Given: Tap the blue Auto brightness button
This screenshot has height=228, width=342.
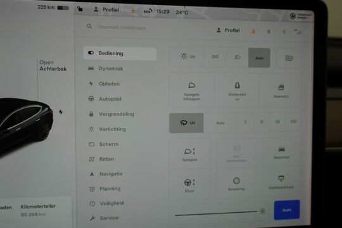Looking at the screenshot, I should click(287, 210).
